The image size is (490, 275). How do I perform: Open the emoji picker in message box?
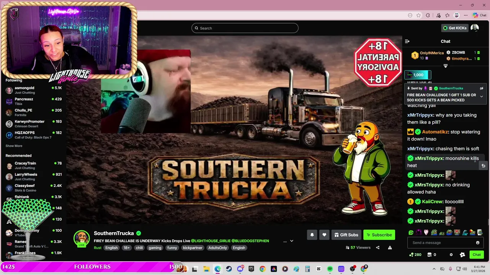[x=478, y=243]
